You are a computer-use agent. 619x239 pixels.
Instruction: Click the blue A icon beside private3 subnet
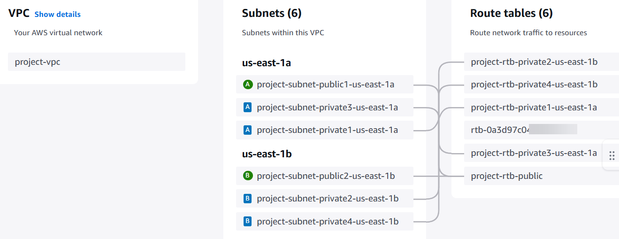tap(248, 108)
